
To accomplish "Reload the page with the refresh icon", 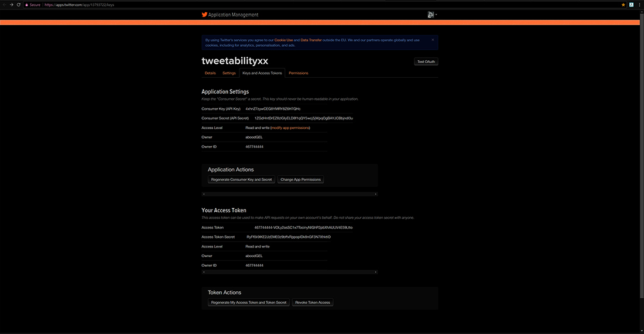I will coord(19,5).
